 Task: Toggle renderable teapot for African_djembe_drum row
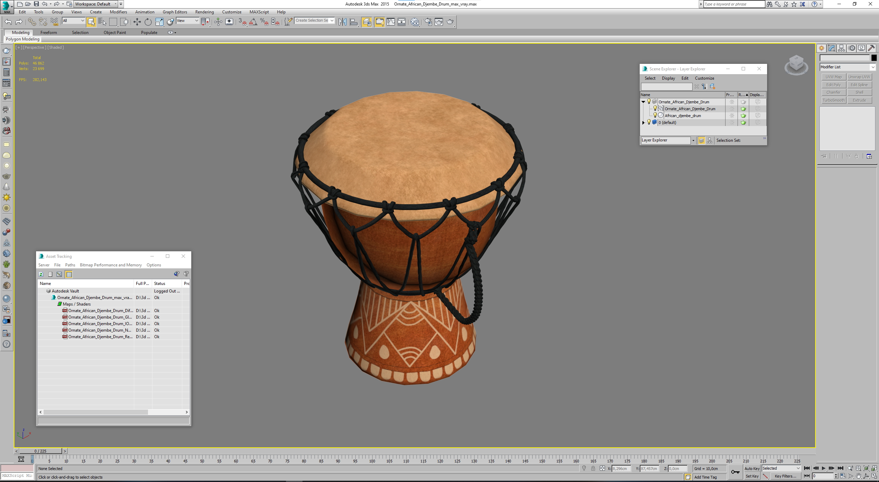point(743,116)
